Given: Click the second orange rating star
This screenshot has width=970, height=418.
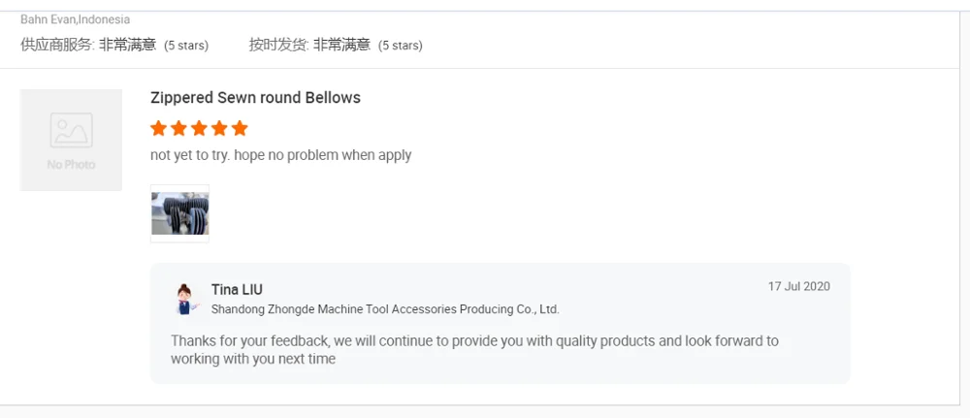Looking at the screenshot, I should click(x=179, y=128).
